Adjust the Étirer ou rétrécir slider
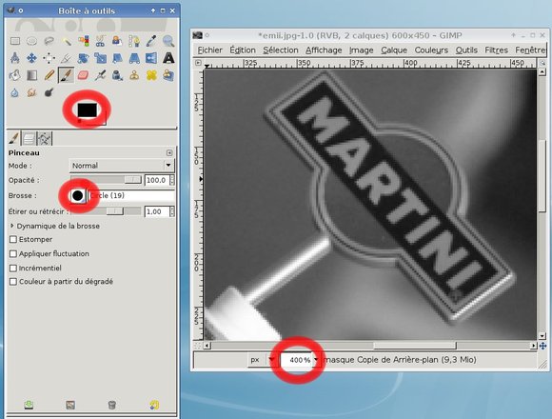 click(x=106, y=211)
